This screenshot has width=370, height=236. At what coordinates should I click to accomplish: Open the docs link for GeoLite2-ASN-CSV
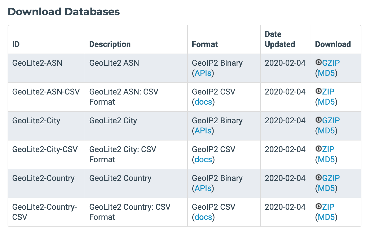(203, 102)
